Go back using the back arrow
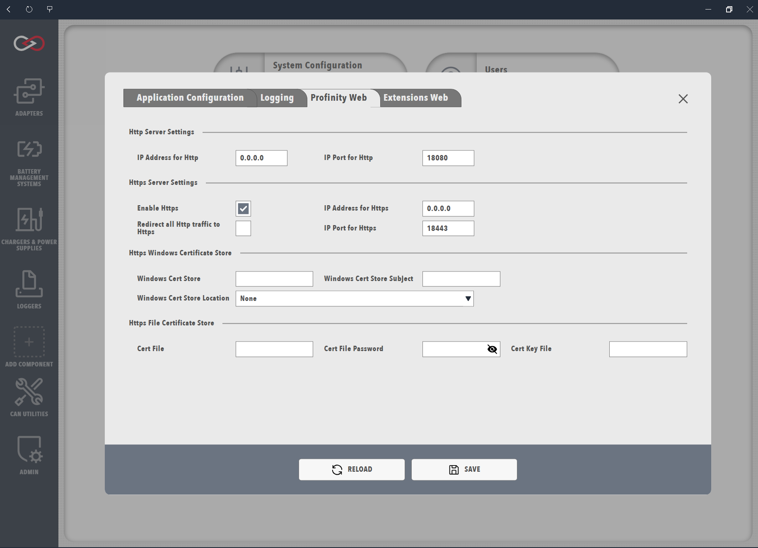Viewport: 758px width, 548px height. (x=9, y=9)
